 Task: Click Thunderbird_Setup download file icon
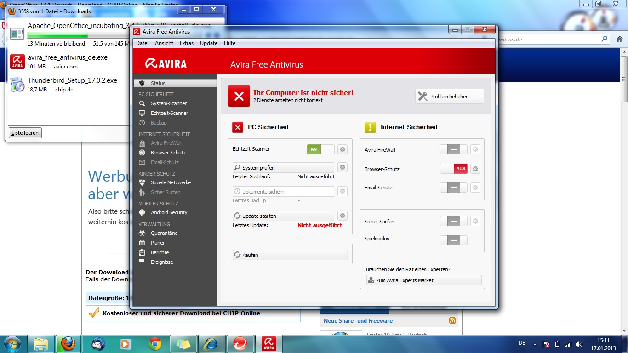point(17,85)
